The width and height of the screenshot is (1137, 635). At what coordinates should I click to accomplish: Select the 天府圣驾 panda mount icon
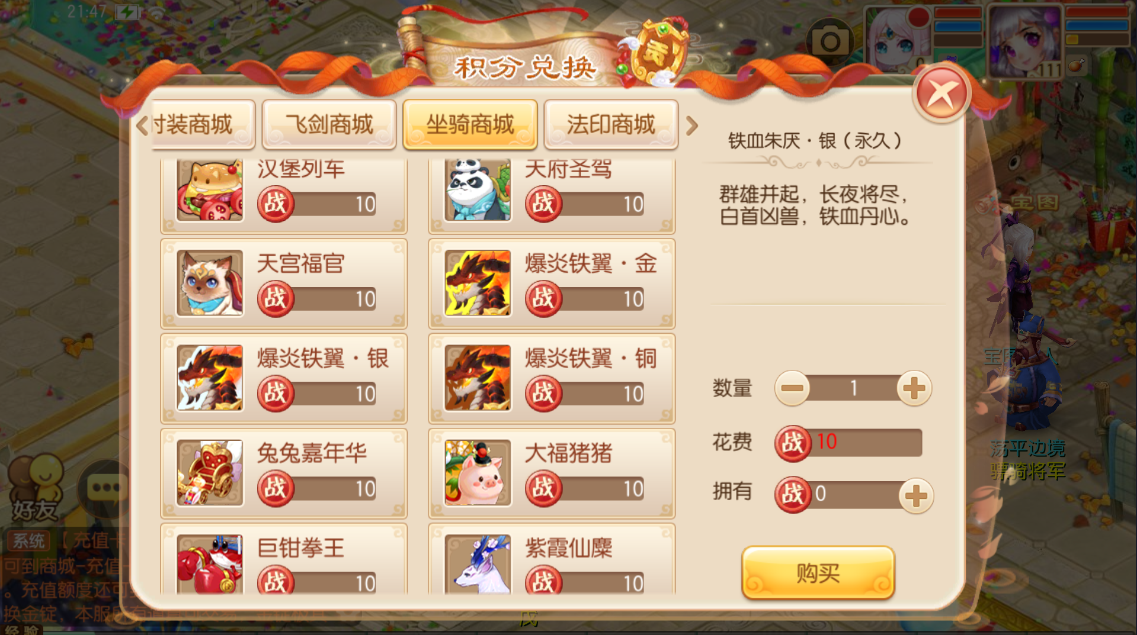pos(478,191)
